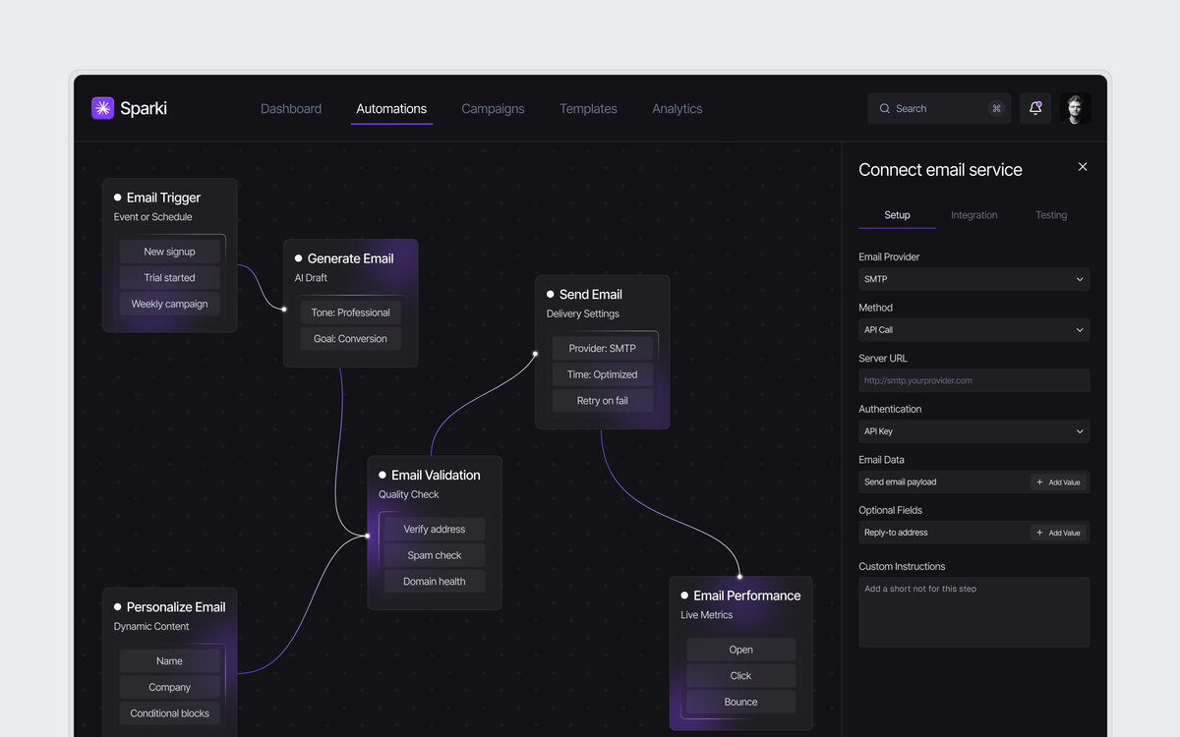Click the Server URL input field

(x=974, y=380)
